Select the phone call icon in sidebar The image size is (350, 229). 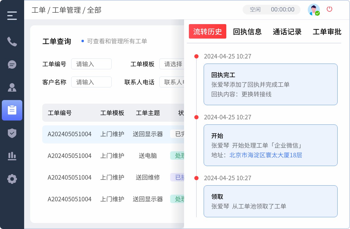[x=12, y=42]
